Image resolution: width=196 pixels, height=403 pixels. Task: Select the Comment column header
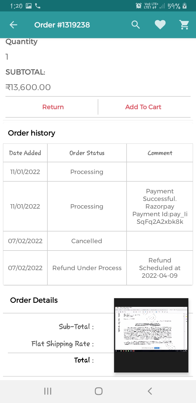tap(160, 153)
